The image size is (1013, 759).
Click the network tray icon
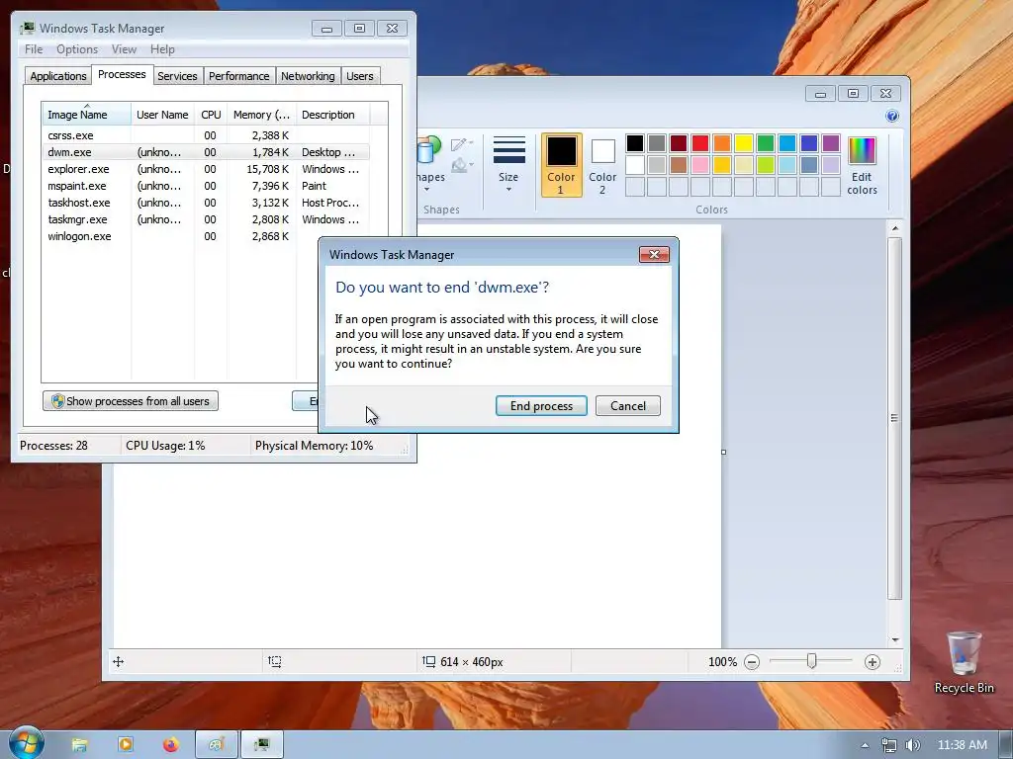(x=889, y=745)
